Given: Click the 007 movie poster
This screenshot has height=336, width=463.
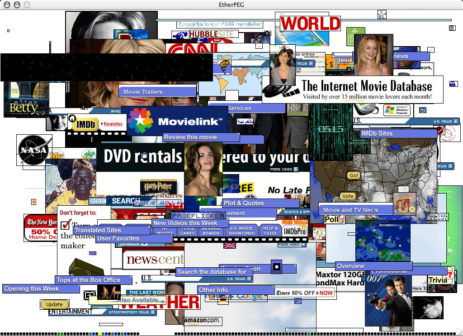Looking at the screenshot, I should [388, 300].
